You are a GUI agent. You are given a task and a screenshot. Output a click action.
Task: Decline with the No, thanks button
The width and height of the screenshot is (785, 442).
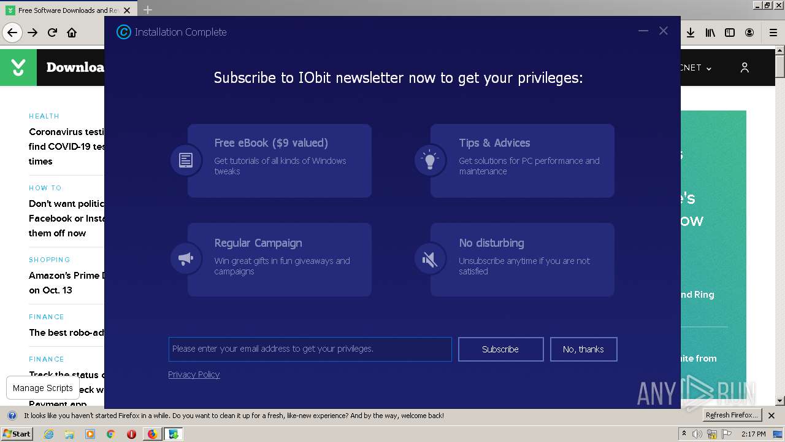[583, 349]
